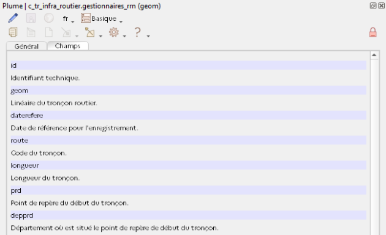Click the settings gear icon
Image resolution: width=386 pixels, height=235 pixels.
coord(114,32)
